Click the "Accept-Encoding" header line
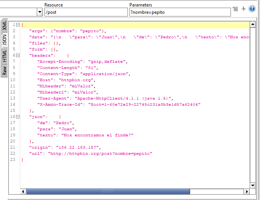The image size is (260, 200). point(82,62)
